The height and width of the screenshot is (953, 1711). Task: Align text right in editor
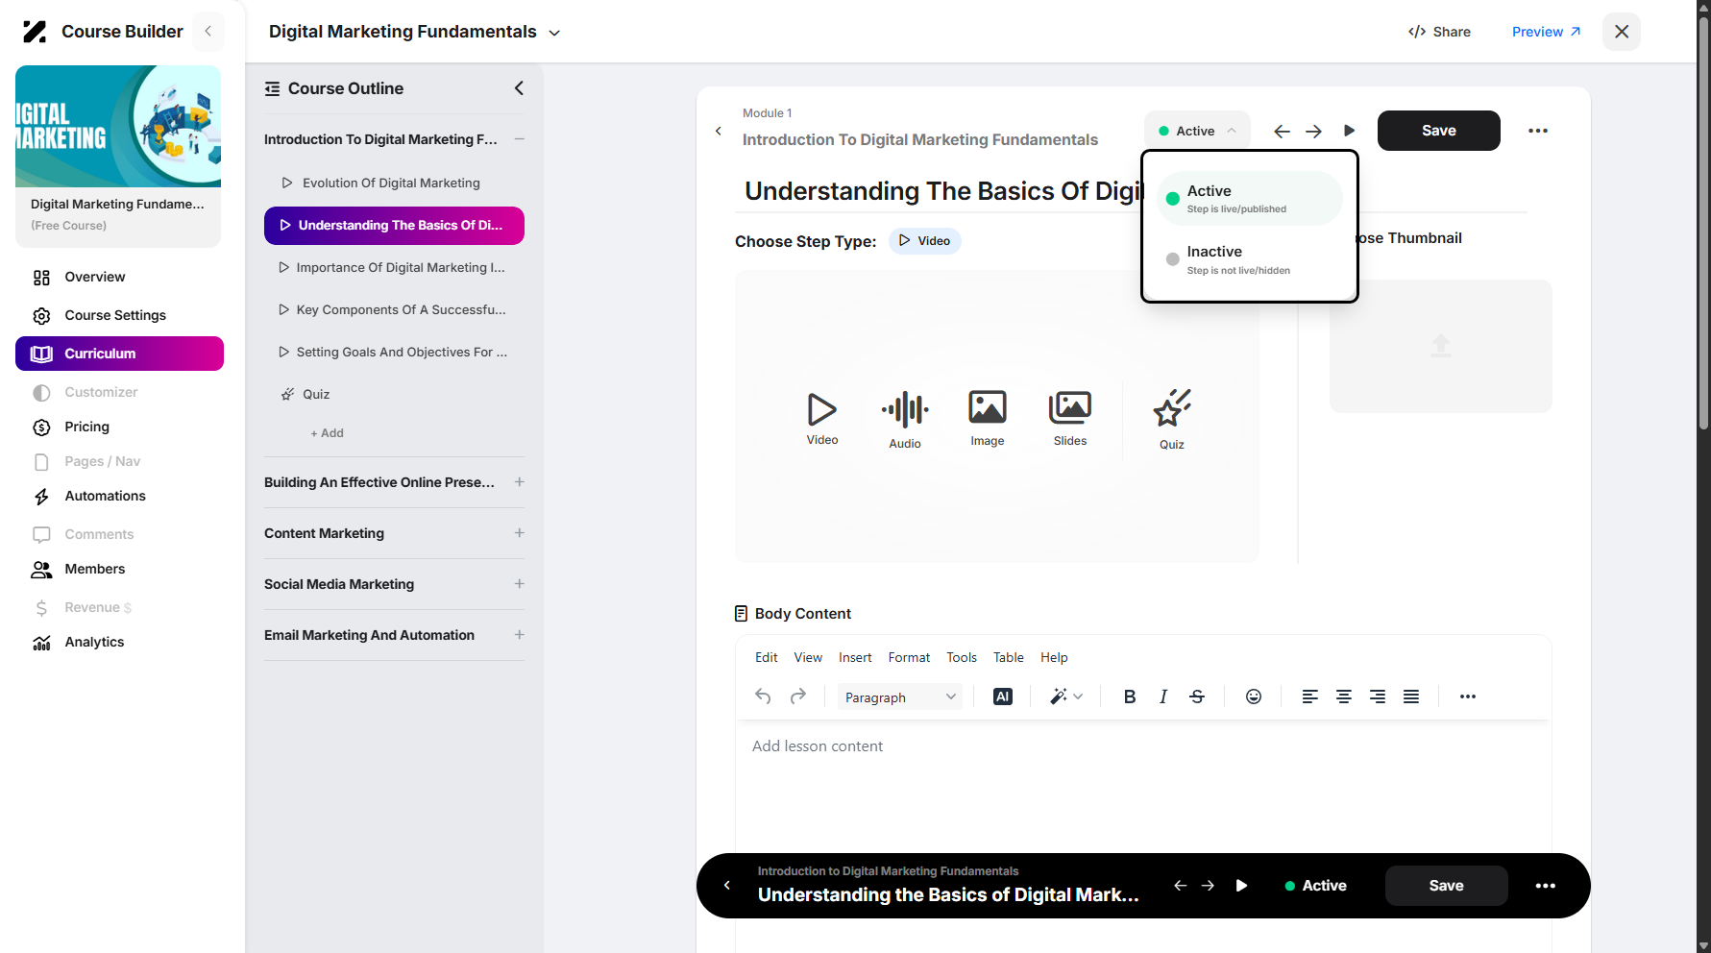1378,696
